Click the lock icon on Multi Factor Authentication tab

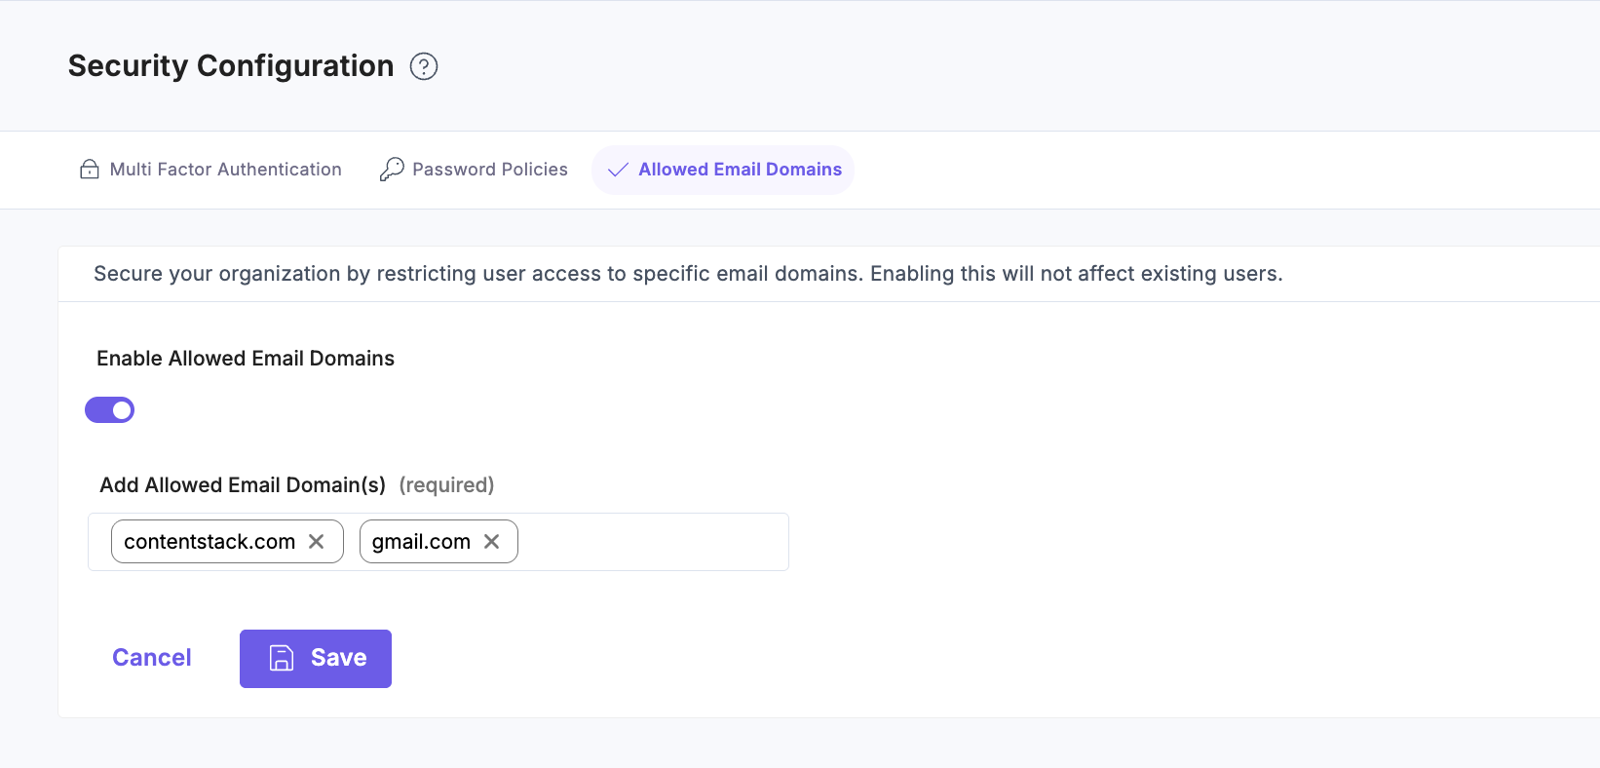pos(89,169)
